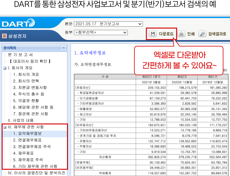Click the printer icon
Image resolution: width=230 pixels, height=176 pixels.
coord(181,34)
